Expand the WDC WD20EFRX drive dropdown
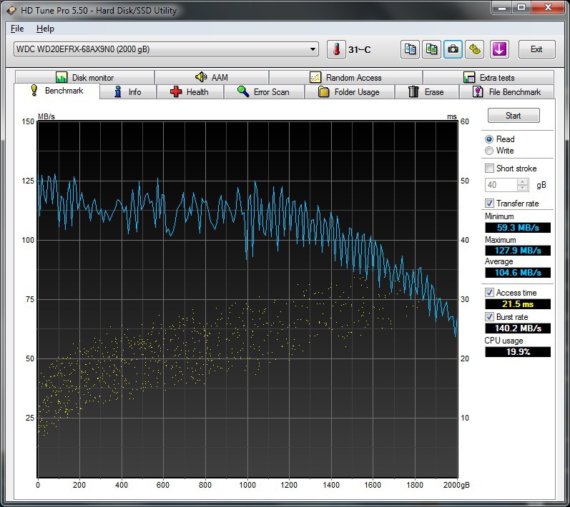 pyautogui.click(x=313, y=49)
